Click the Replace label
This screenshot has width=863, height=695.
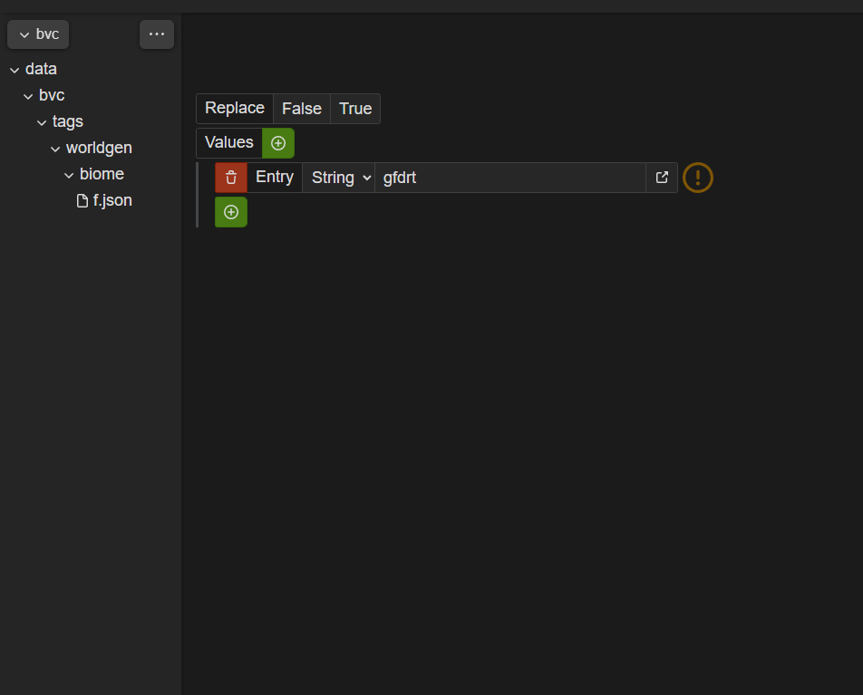tap(235, 109)
